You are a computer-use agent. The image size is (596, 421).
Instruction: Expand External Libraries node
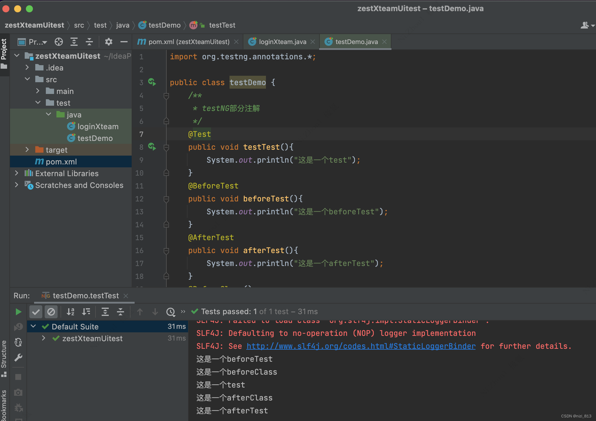17,173
